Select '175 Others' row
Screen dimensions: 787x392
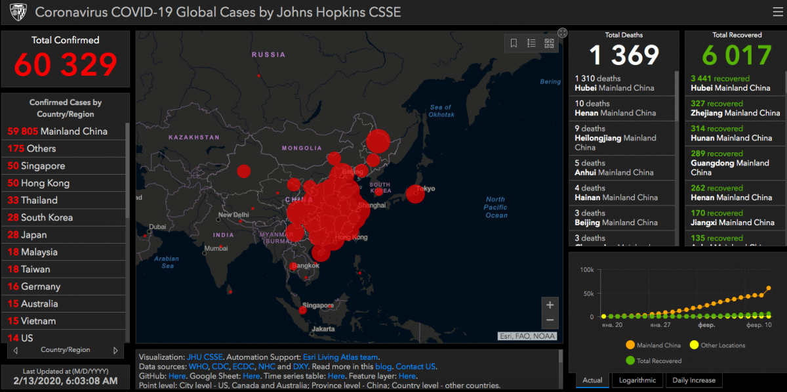(64, 148)
